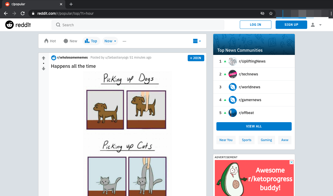Image resolution: width=333 pixels, height=196 pixels.
Task: Click the SIGN UP button
Action: point(291,24)
